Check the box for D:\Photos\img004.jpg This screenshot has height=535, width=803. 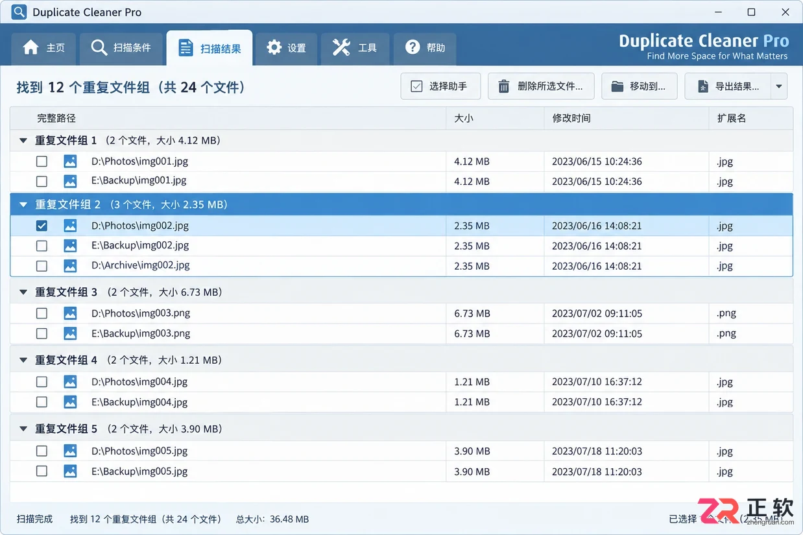point(42,382)
